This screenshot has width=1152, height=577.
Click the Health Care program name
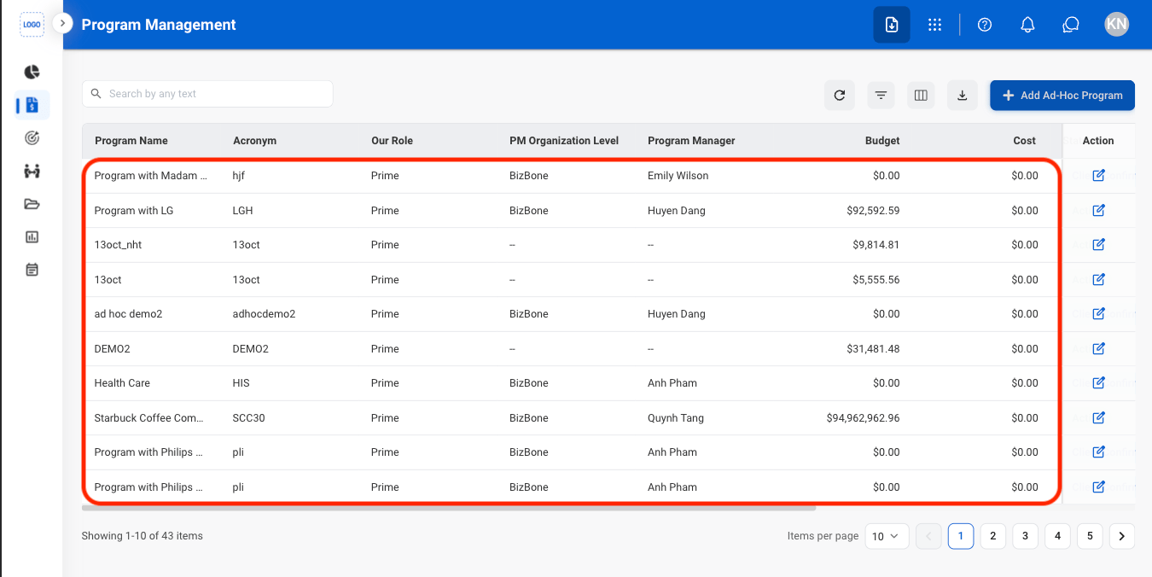[x=122, y=383]
